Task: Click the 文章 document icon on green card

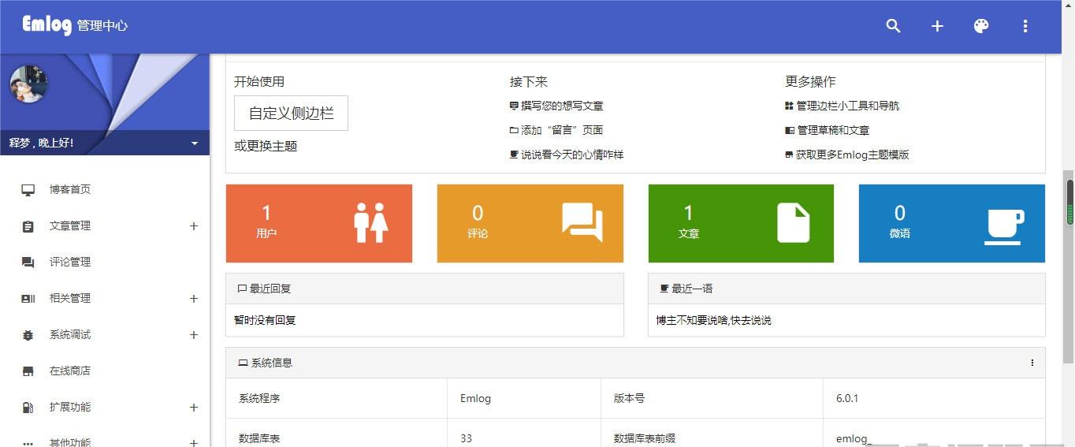Action: coord(793,223)
